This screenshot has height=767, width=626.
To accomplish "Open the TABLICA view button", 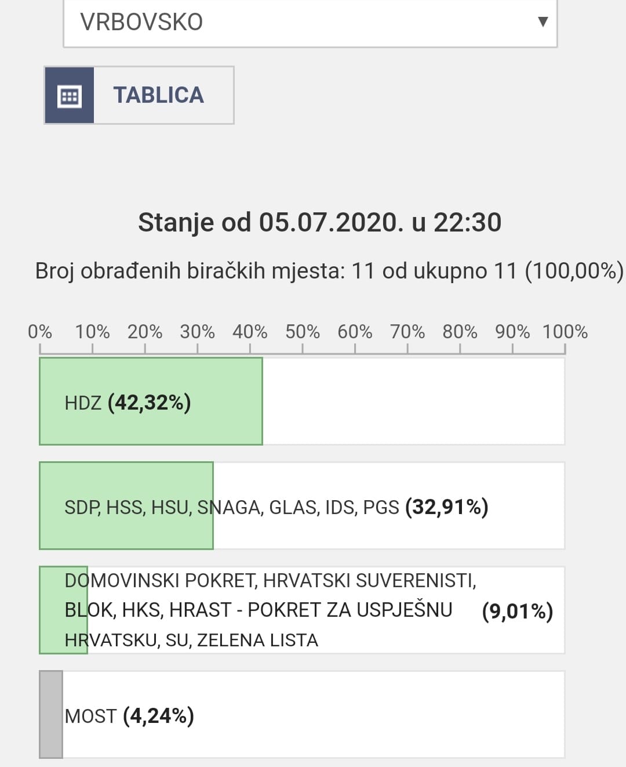I will [x=139, y=95].
